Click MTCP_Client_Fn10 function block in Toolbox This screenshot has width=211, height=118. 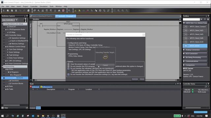point(195,42)
